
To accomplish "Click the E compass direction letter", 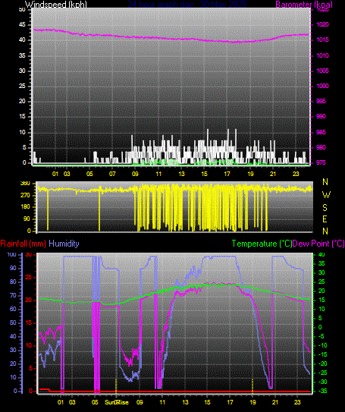I will click(325, 219).
